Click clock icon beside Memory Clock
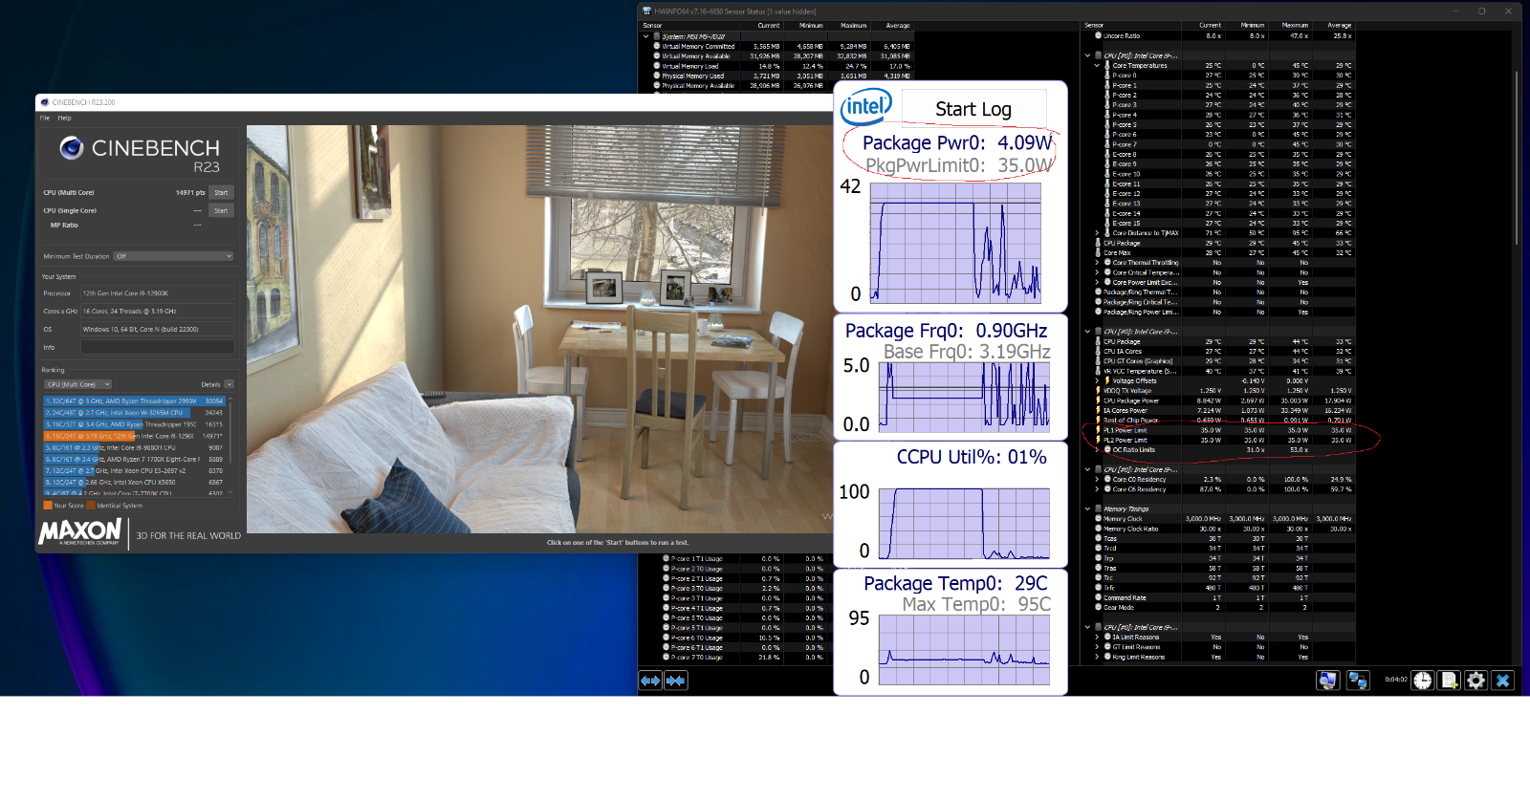The height and width of the screenshot is (800, 1530). [x=1098, y=519]
